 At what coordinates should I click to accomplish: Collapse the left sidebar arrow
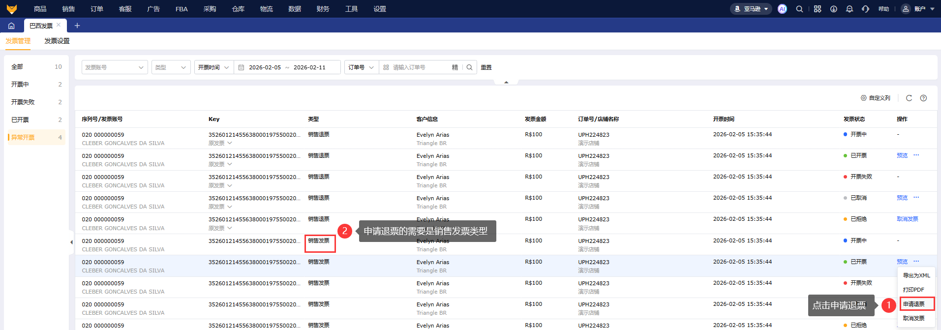coord(71,242)
